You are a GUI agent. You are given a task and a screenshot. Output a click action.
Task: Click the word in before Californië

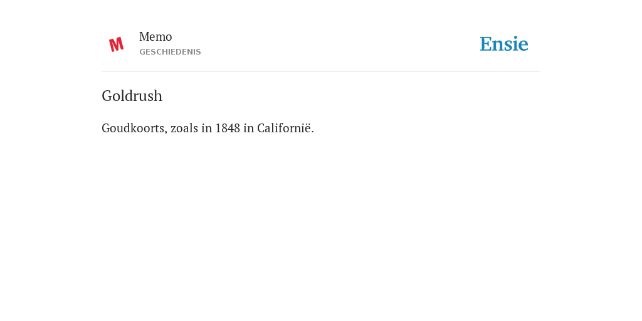click(x=248, y=128)
